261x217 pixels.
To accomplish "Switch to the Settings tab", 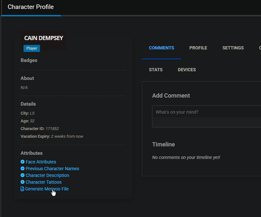I will 233,48.
